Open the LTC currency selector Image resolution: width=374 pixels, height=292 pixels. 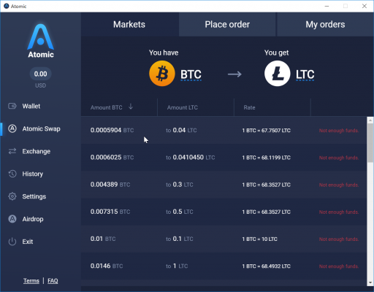(x=305, y=74)
